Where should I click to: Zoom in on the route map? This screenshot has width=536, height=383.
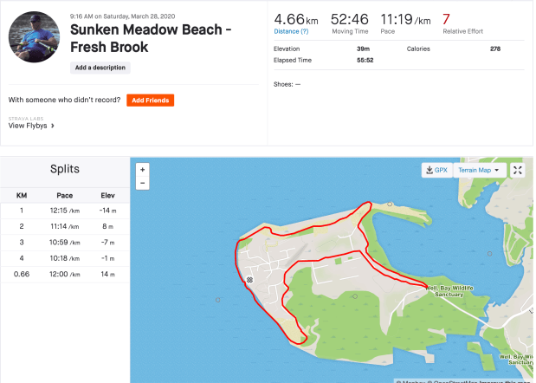(x=142, y=170)
